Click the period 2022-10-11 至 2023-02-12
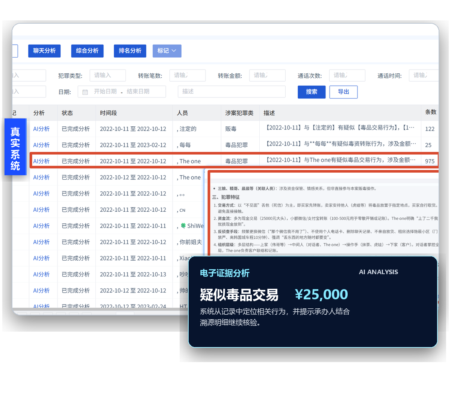Screen dimensions: 451x411 click(x=133, y=145)
